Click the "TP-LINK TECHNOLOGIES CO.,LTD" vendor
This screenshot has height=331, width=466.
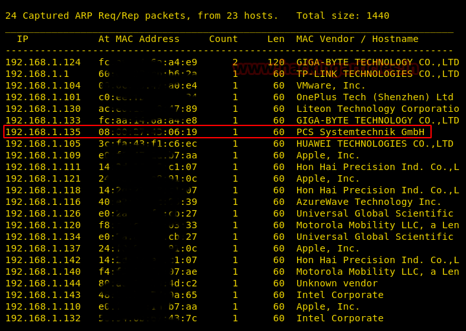pyautogui.click(x=378, y=74)
